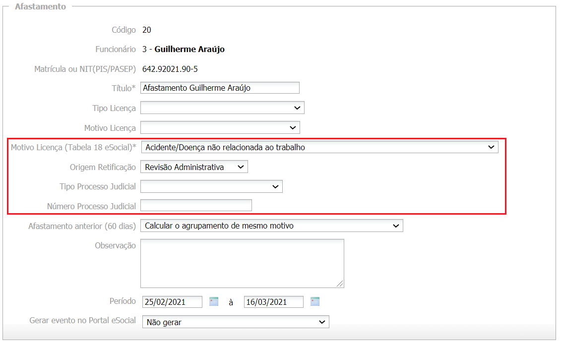Open the Motivo Licença Tabela 18 eSocial dropdown
Image resolution: width=561 pixels, height=344 pixels.
tap(319, 147)
